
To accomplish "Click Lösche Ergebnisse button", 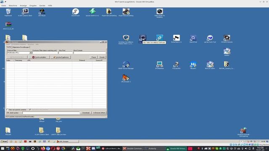I will click(x=61, y=57).
